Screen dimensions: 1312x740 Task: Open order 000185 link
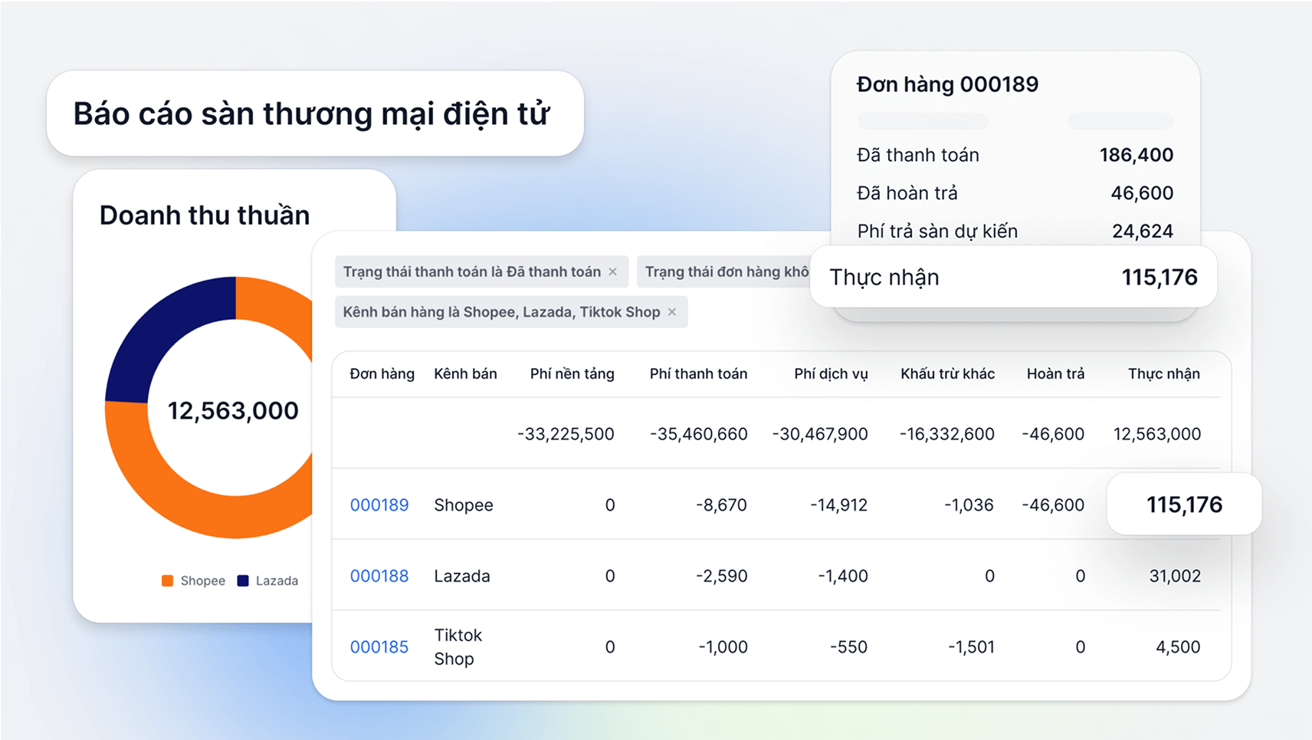point(379,646)
